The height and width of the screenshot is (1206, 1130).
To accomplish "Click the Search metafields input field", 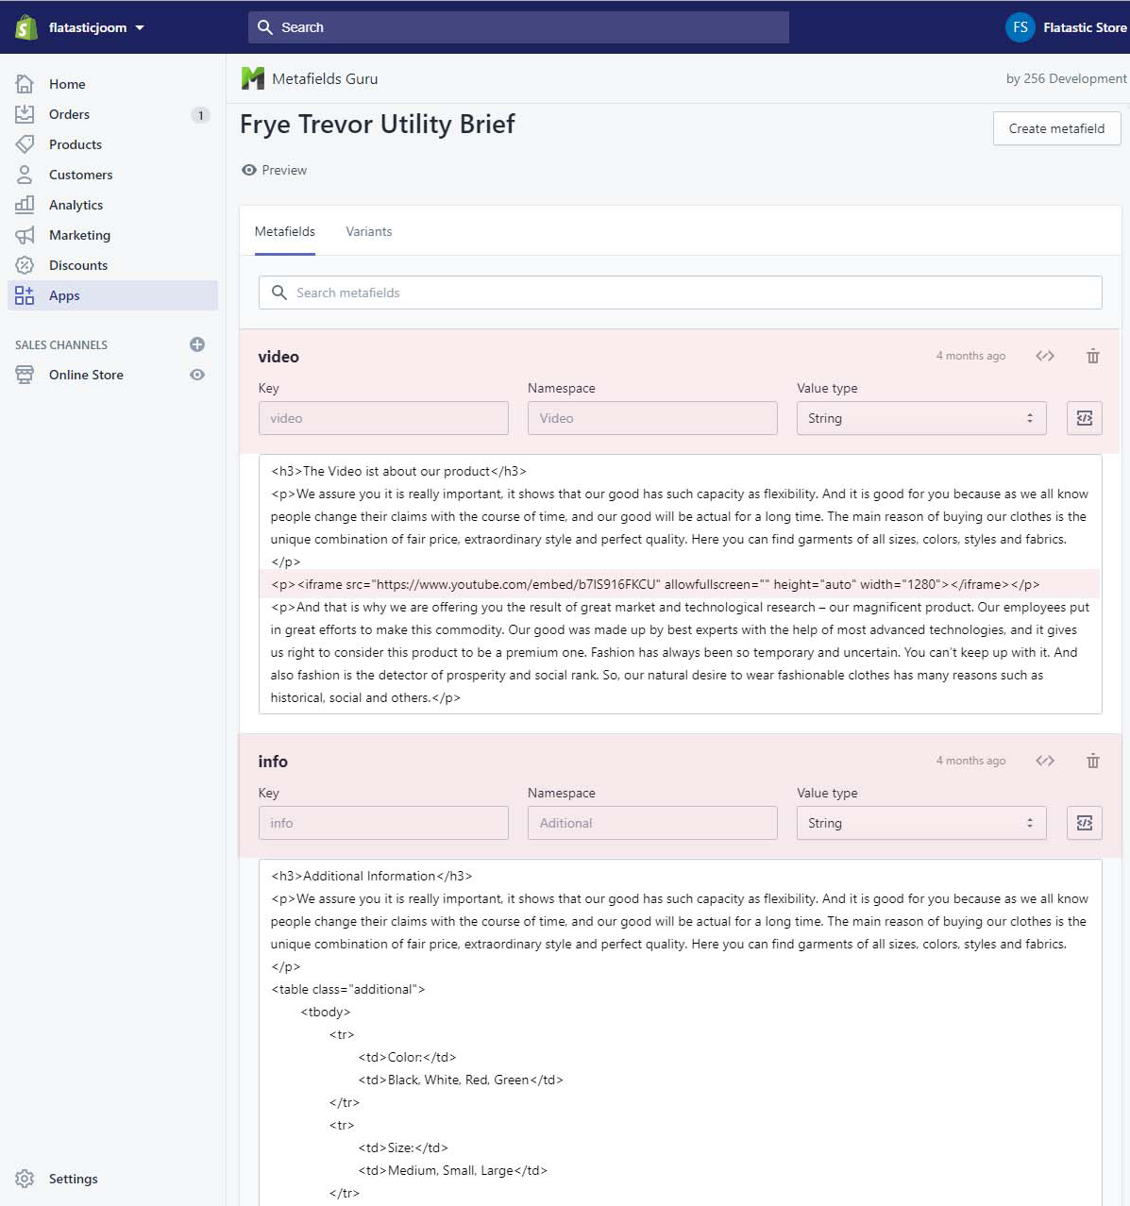I will [680, 293].
